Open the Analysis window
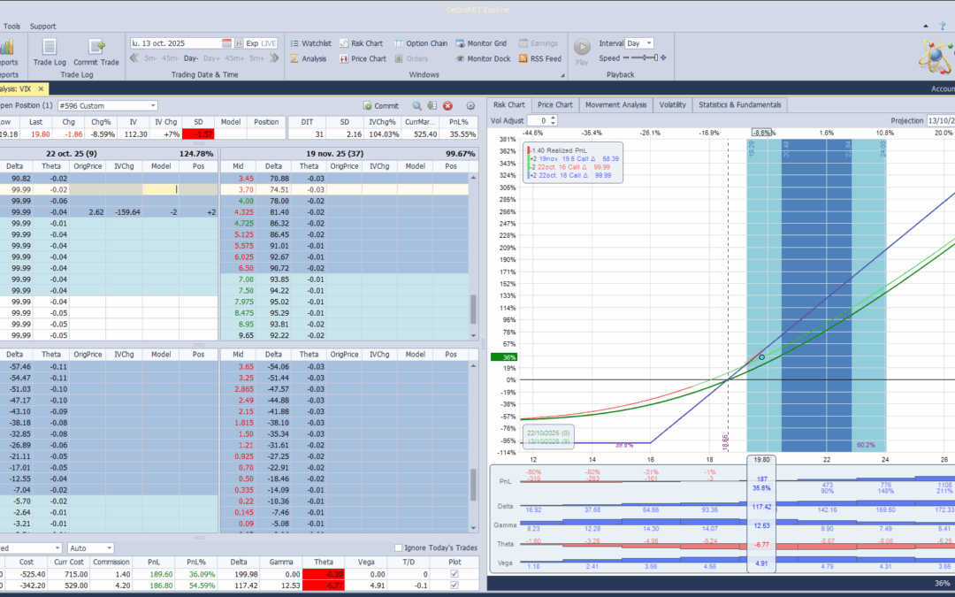 click(x=309, y=58)
